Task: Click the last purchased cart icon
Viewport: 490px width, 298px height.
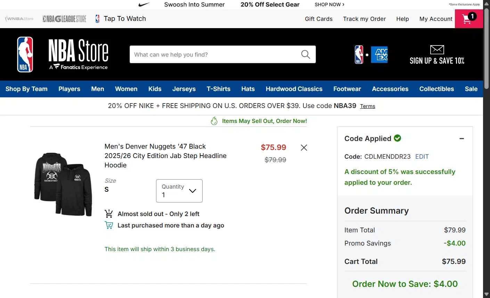Action: point(109,225)
